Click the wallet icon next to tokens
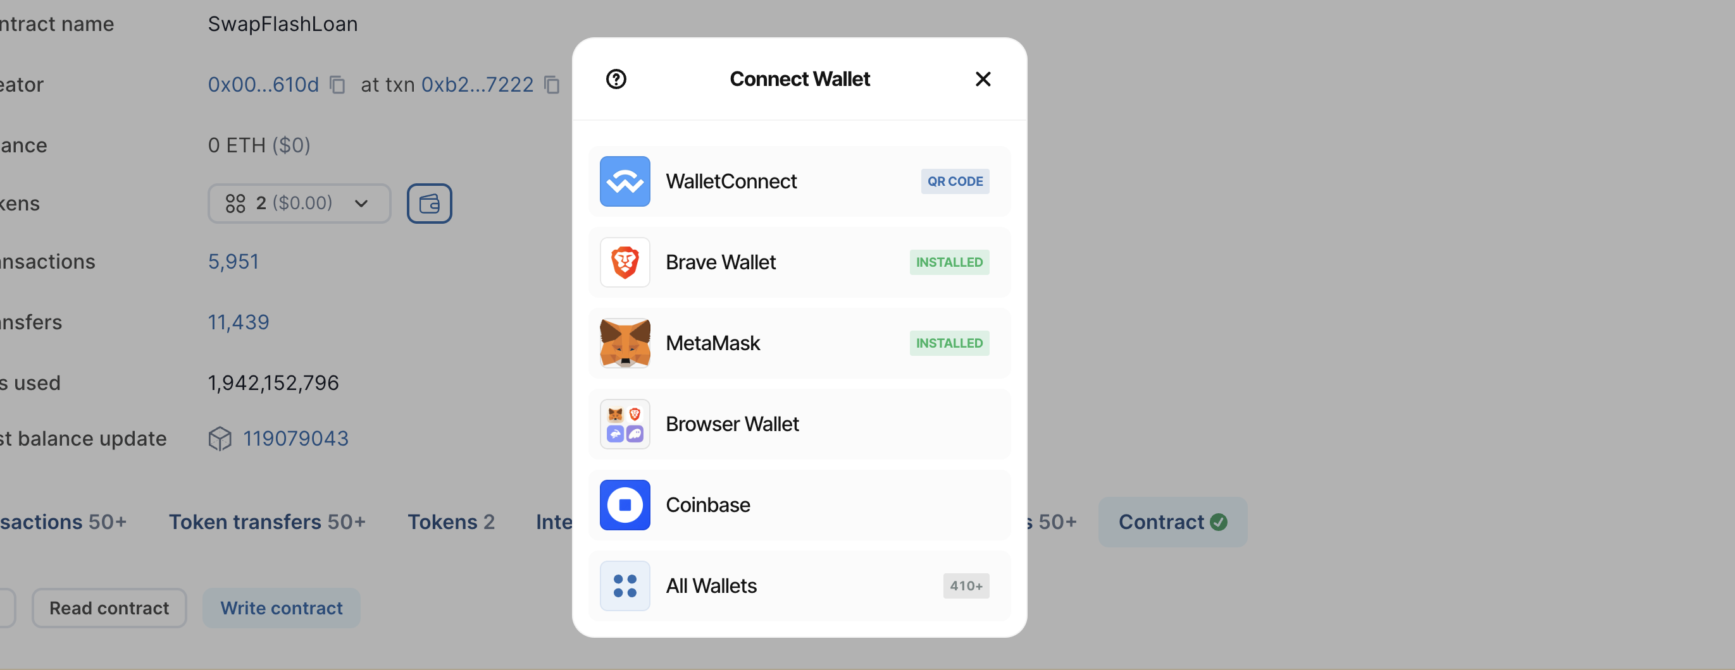1735x670 pixels. [x=429, y=203]
